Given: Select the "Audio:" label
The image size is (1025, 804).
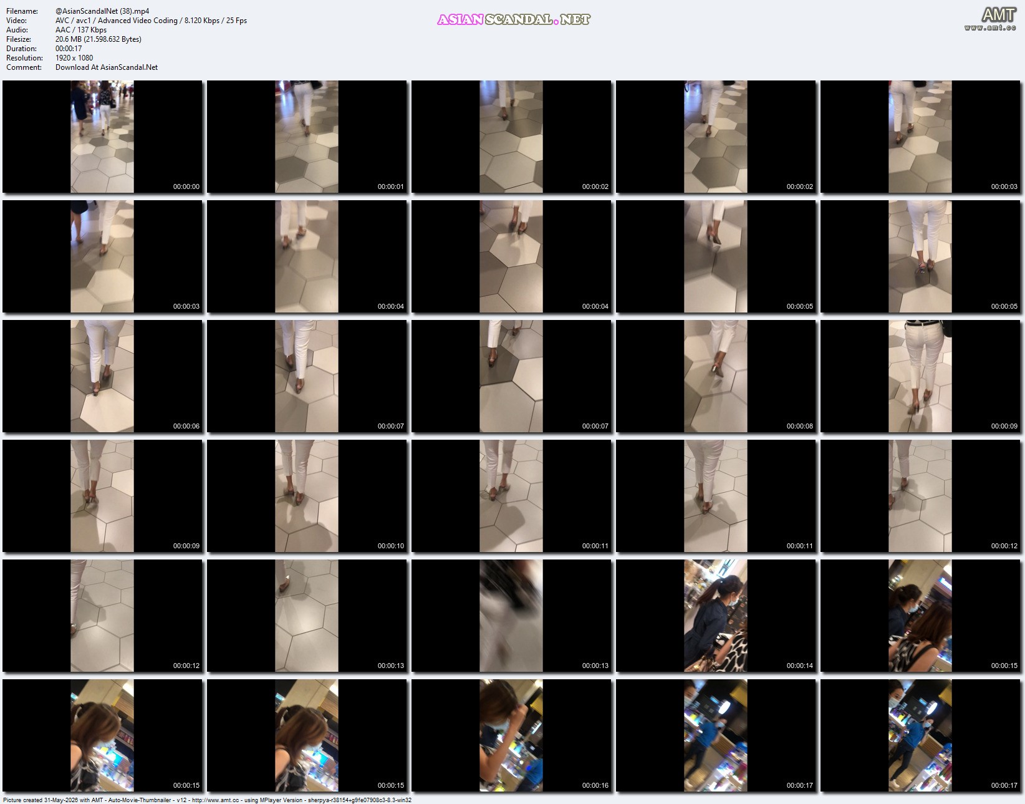Looking at the screenshot, I should click(17, 30).
